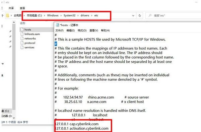
Task: Expand chevron after 本地磁盘 (C:) breadcrumb
Action: click(x=45, y=16)
